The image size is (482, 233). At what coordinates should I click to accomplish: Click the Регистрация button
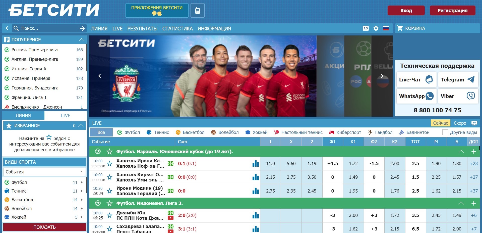tap(452, 11)
